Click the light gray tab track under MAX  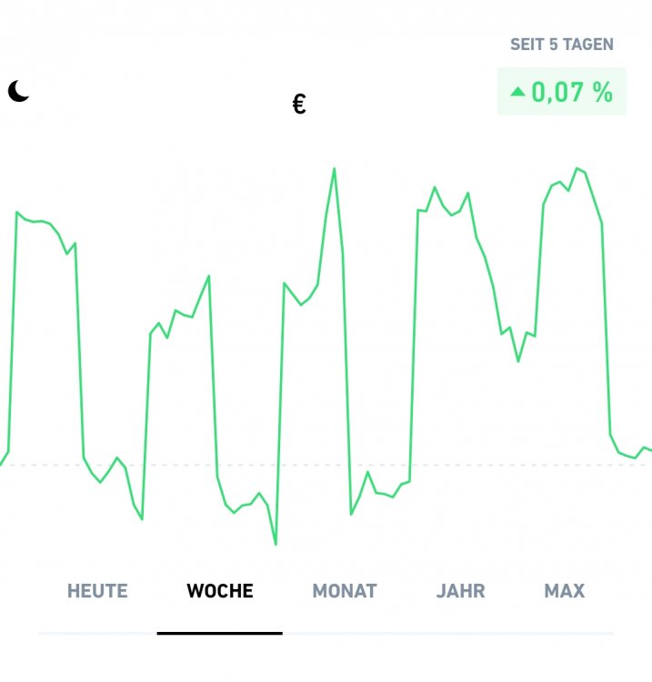pos(564,633)
